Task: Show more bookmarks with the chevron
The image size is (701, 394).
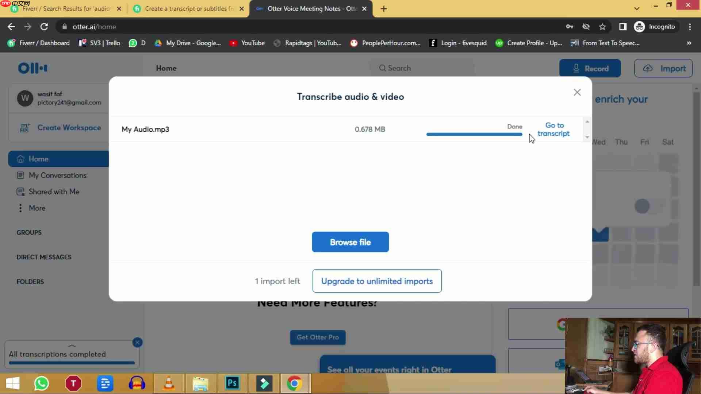Action: tap(689, 43)
